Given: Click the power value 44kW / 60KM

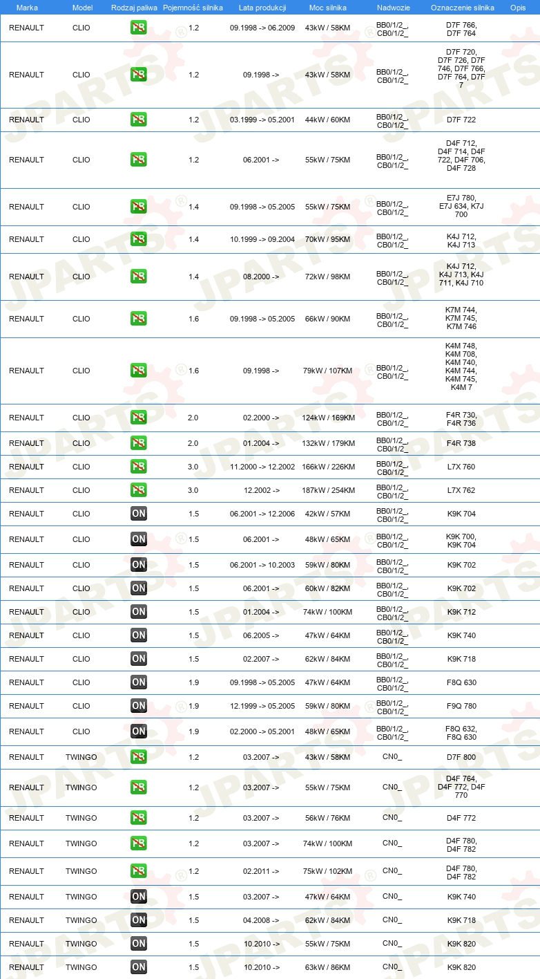Looking at the screenshot, I should coord(328,120).
